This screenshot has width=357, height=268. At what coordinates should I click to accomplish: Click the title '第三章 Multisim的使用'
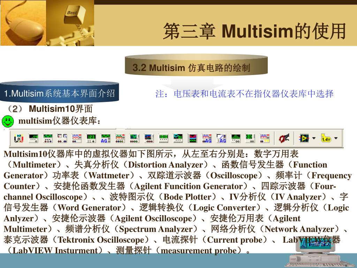point(255,31)
